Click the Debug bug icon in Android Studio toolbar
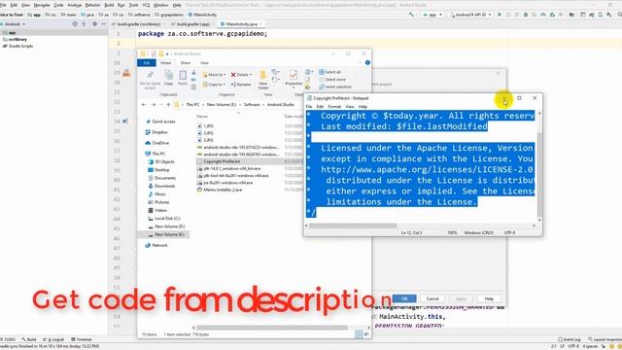The image size is (622, 350). click(526, 15)
